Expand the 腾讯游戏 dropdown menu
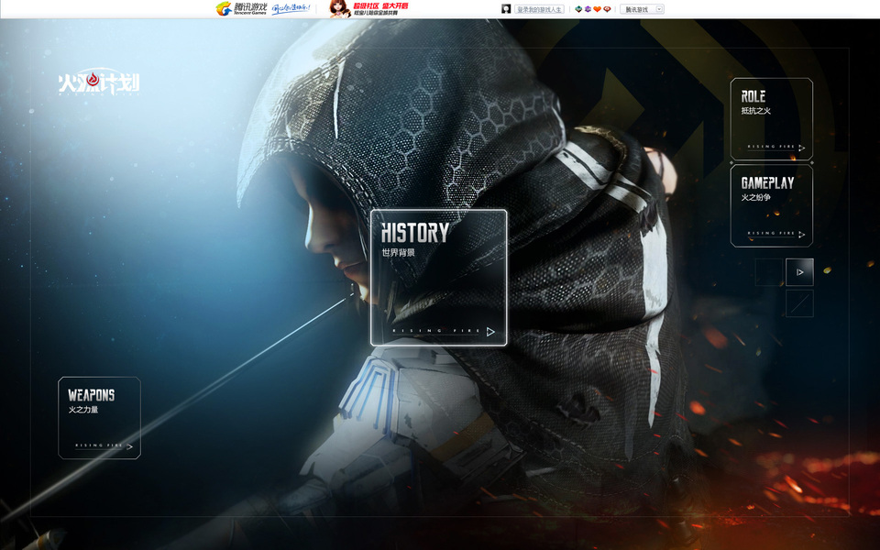The height and width of the screenshot is (550, 880). (x=642, y=9)
